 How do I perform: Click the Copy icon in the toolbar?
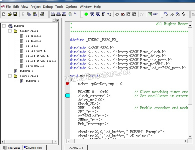point(28,14)
